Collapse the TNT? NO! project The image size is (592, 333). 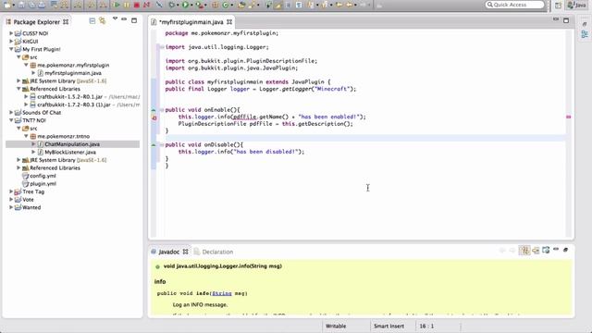click(11, 120)
